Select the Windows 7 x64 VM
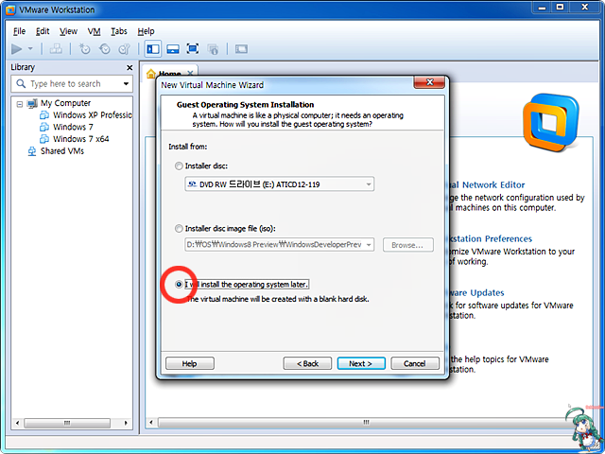605x454 pixels. pyautogui.click(x=81, y=139)
